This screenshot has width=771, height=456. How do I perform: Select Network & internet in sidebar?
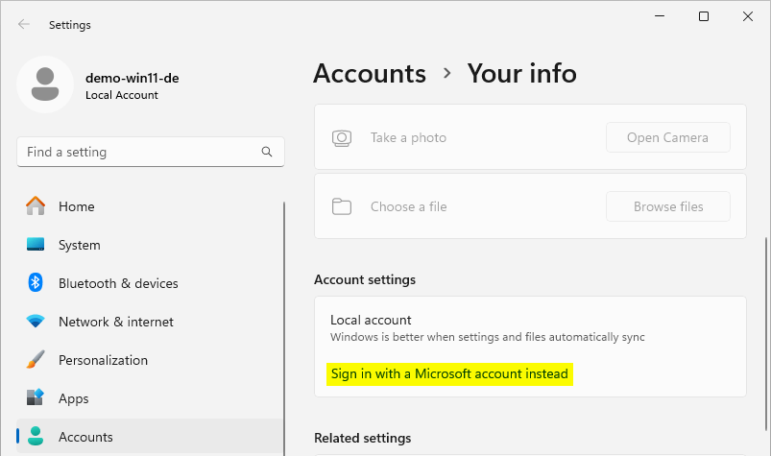[x=150, y=322]
